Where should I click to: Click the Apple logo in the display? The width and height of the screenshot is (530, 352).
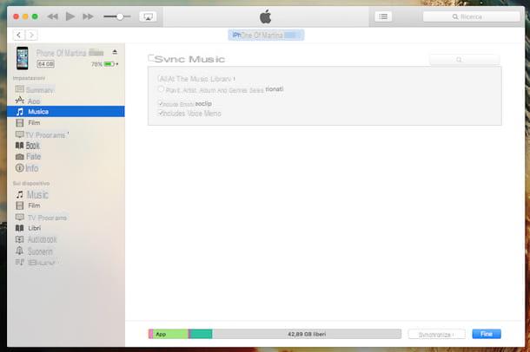click(266, 16)
